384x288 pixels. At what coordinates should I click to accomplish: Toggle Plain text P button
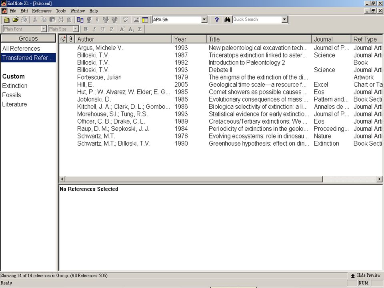pos(112,29)
